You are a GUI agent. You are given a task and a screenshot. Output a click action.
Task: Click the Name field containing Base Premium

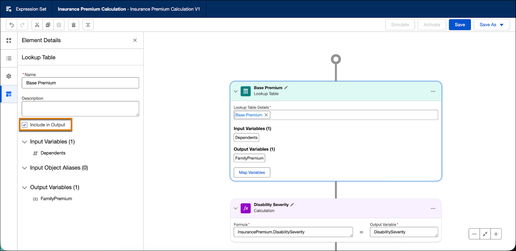80,83
